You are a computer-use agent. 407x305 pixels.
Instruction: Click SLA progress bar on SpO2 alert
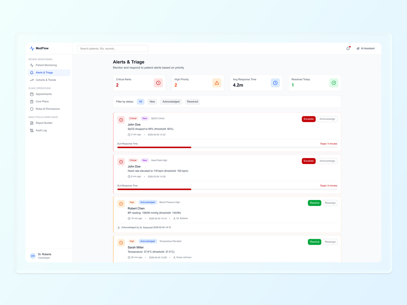point(227,147)
